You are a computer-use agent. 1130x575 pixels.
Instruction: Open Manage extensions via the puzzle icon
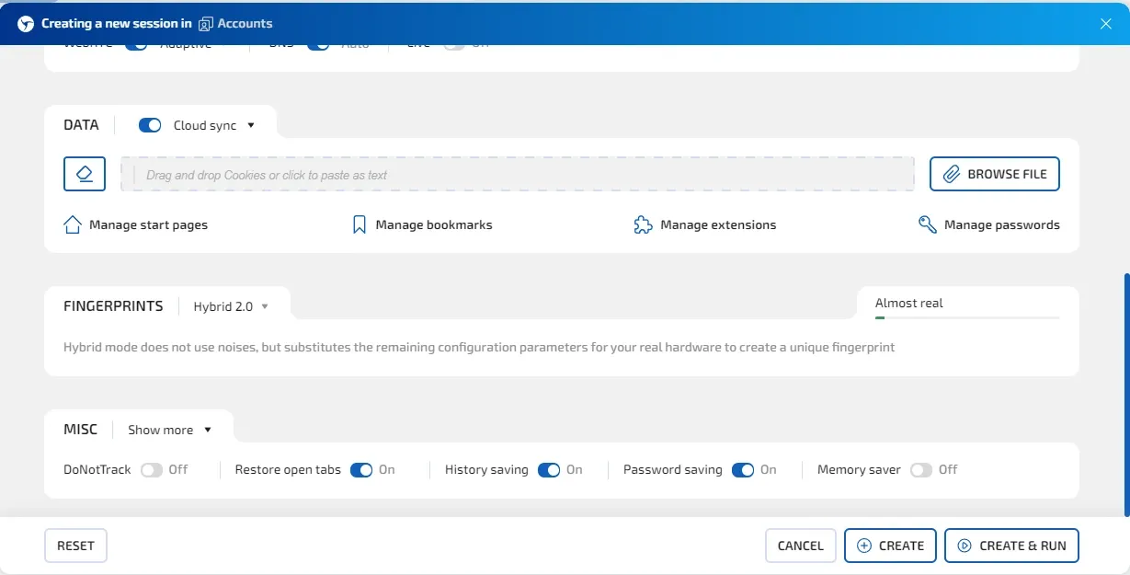(x=642, y=224)
